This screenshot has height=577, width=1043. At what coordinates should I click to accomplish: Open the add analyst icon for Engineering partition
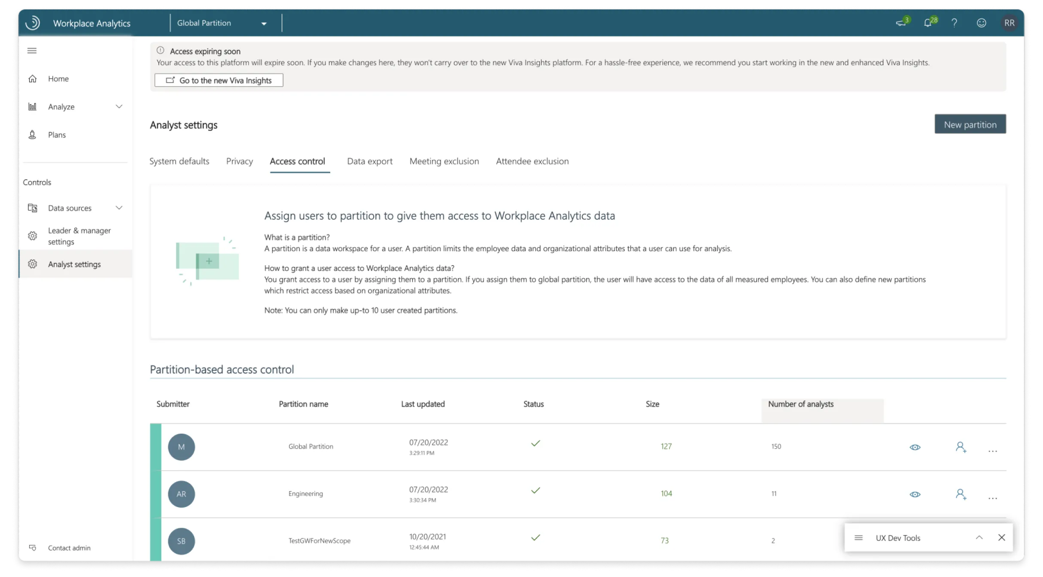pyautogui.click(x=961, y=495)
